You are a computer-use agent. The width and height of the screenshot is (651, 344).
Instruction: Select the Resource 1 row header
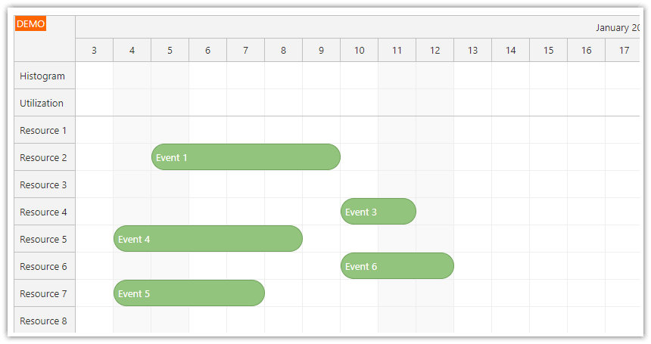coord(44,131)
